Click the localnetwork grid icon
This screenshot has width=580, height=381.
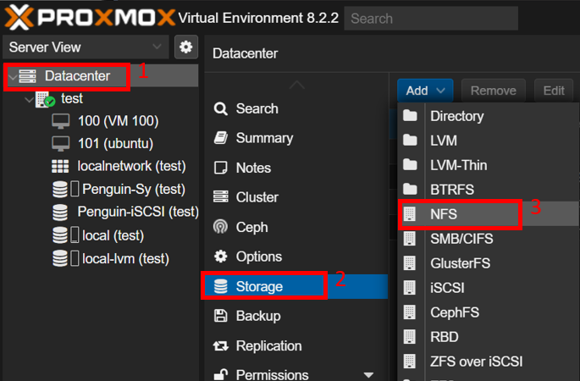pyautogui.click(x=60, y=166)
